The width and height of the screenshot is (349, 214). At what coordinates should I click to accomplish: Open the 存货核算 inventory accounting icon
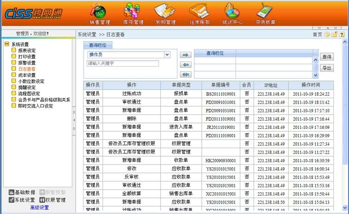(265, 12)
